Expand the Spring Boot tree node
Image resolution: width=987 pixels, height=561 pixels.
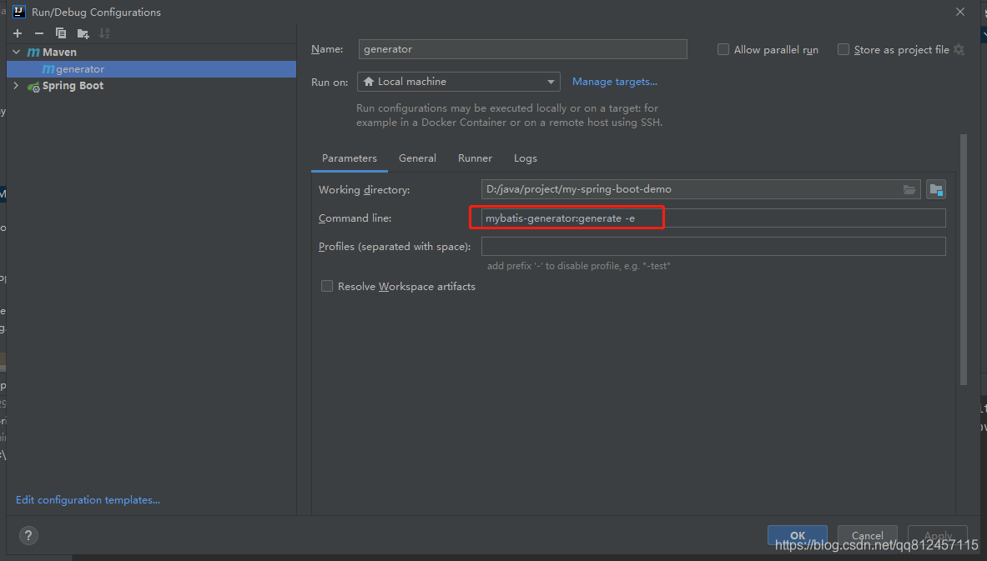[x=17, y=86]
